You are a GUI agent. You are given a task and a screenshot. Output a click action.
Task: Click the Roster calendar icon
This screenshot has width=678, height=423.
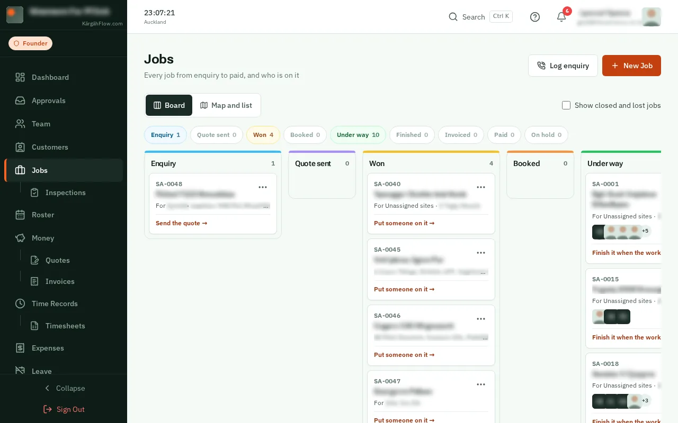20,215
